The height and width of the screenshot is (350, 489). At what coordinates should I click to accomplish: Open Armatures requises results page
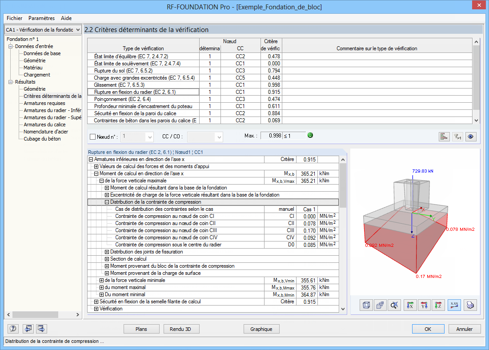coord(44,103)
